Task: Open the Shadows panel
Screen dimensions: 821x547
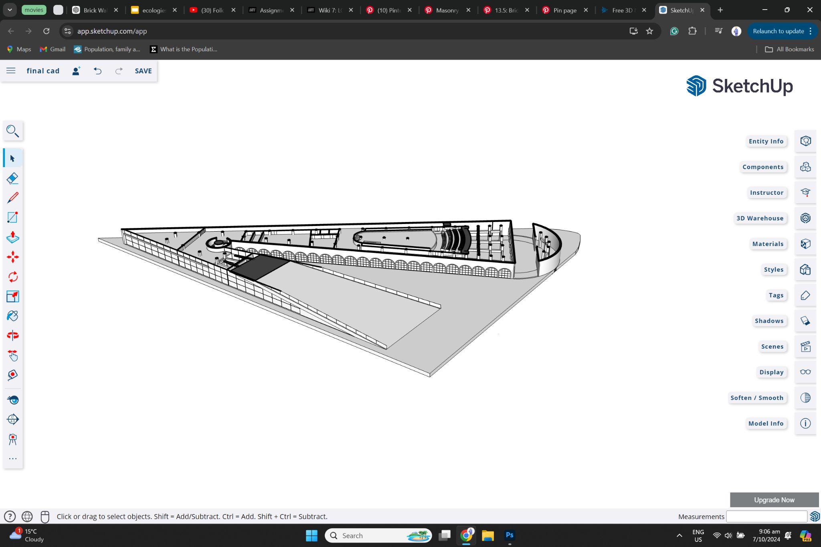Action: 769,321
